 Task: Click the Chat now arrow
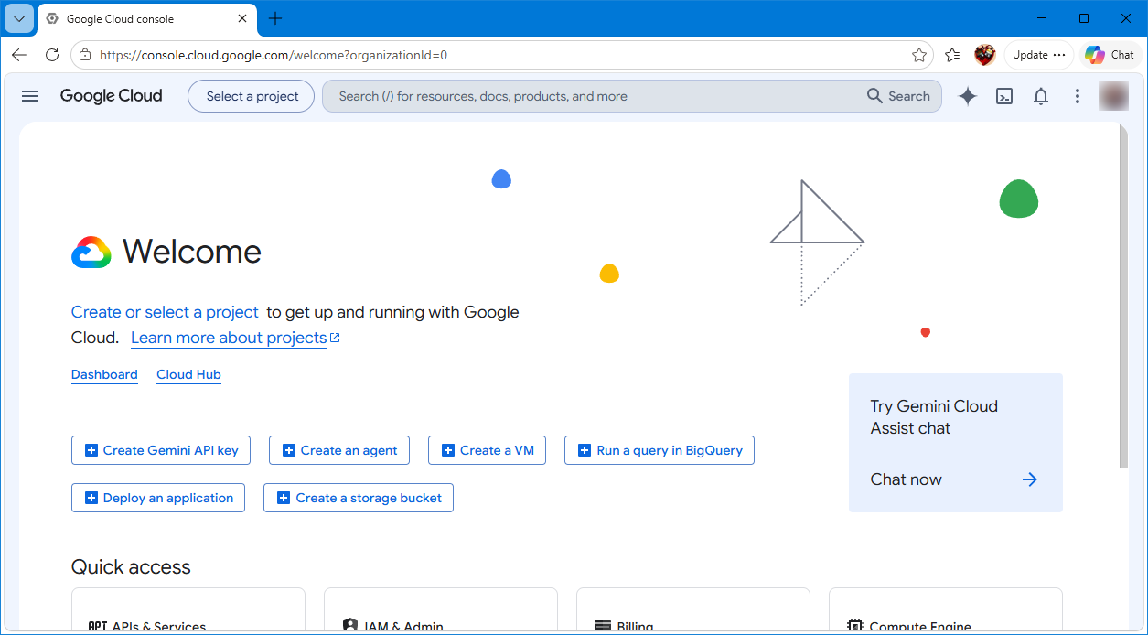pos(1030,479)
